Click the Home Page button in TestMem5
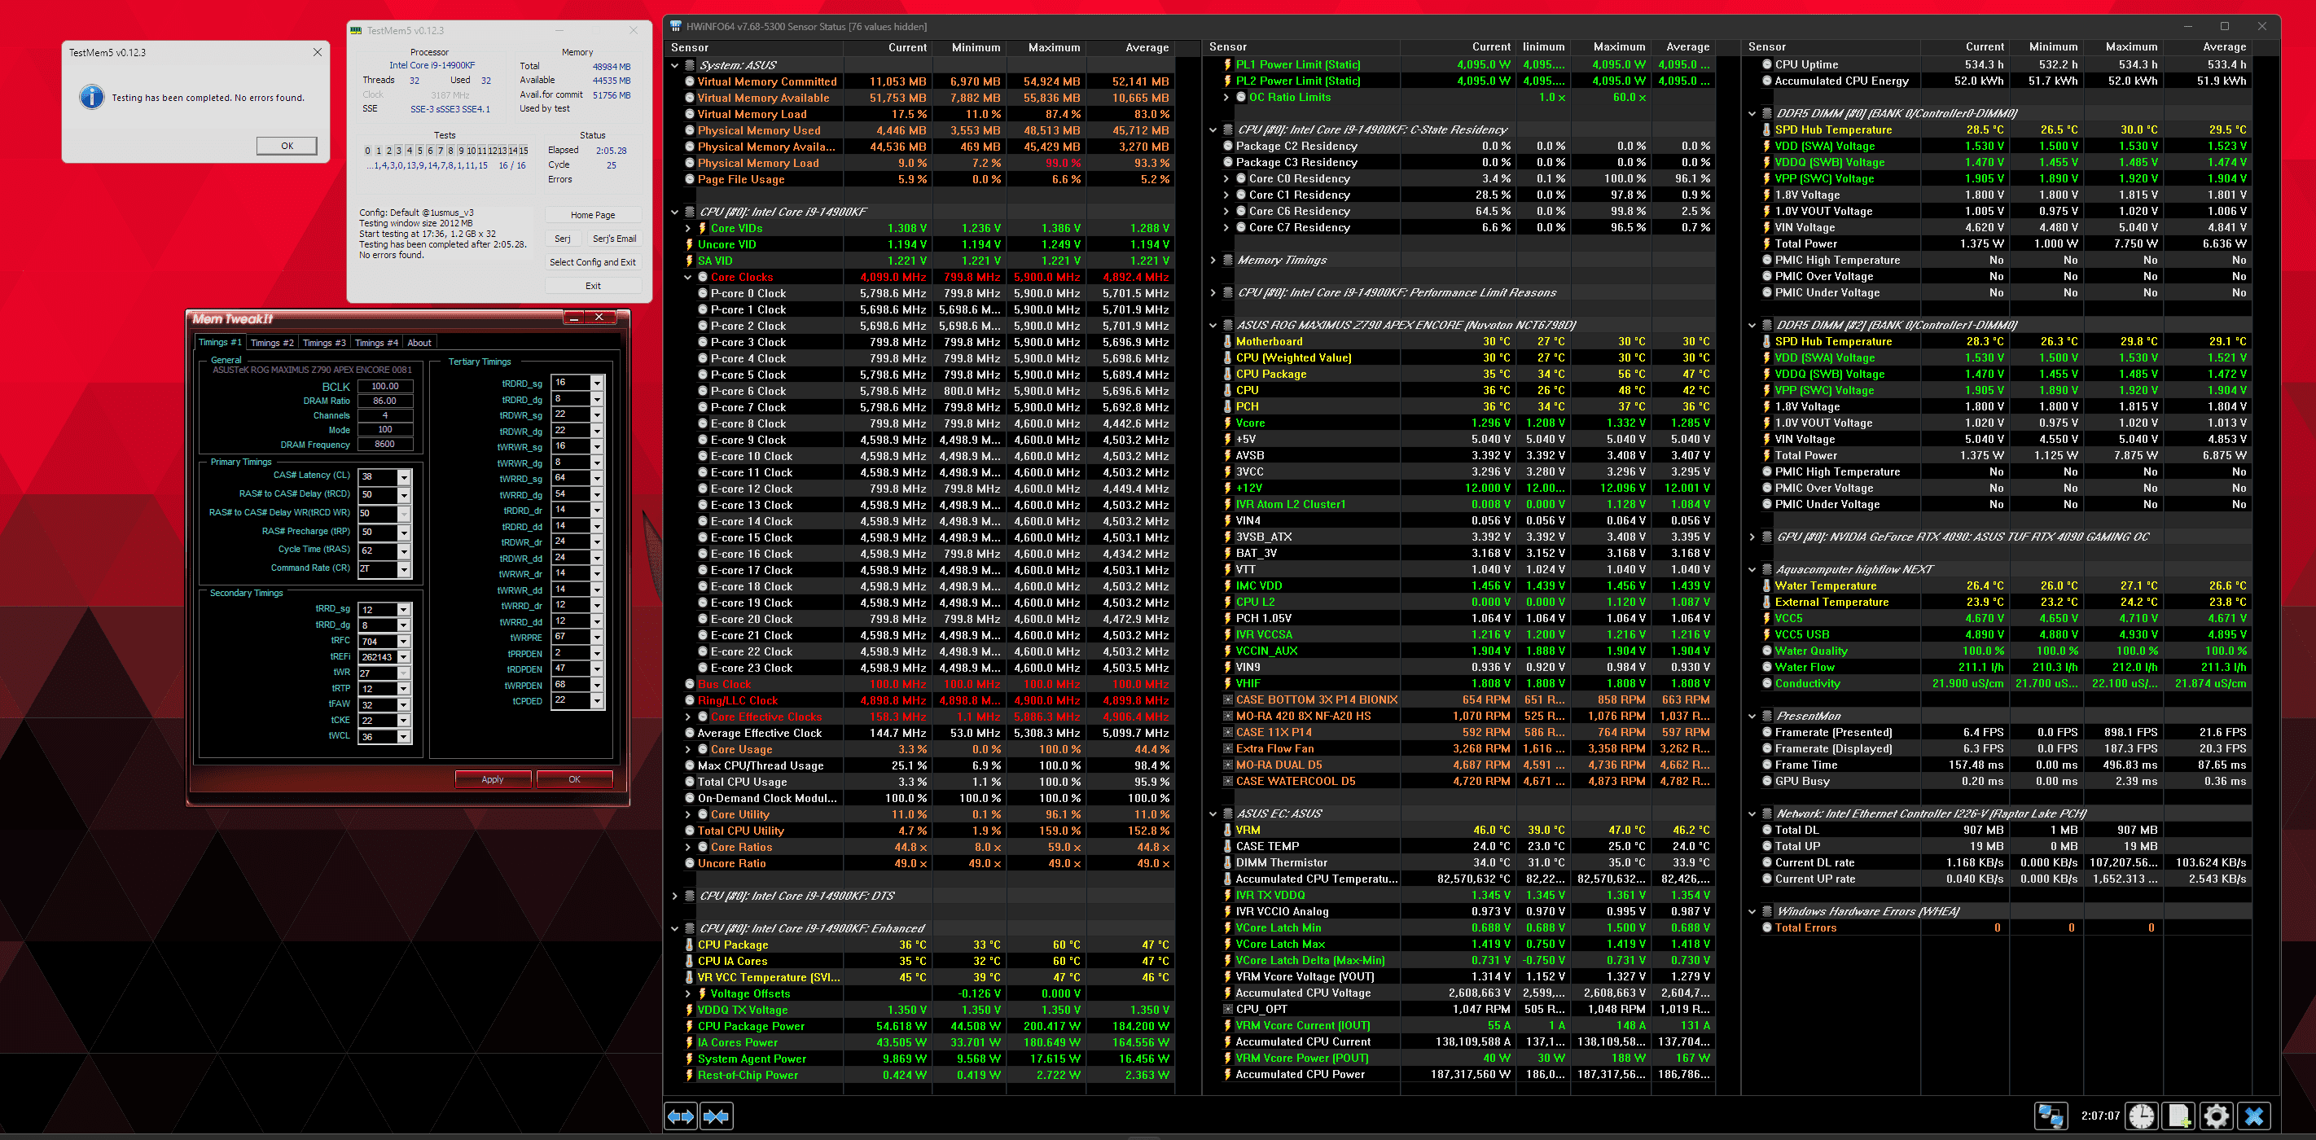Image resolution: width=2316 pixels, height=1140 pixels. coord(593,215)
